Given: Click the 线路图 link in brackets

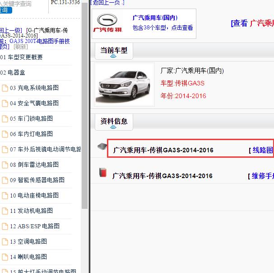Looking at the screenshot, I should (x=263, y=150).
